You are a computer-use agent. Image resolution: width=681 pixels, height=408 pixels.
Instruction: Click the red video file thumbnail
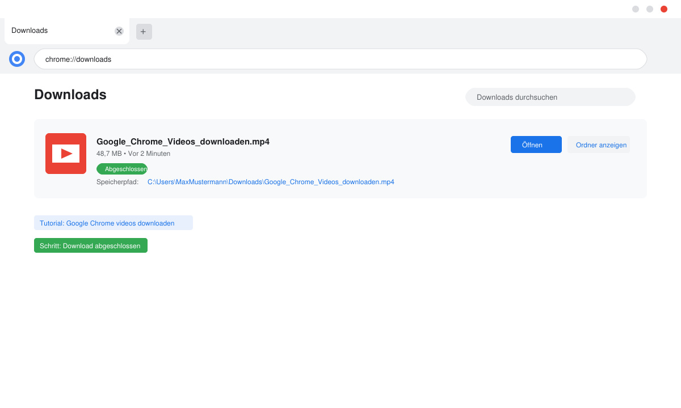[66, 154]
